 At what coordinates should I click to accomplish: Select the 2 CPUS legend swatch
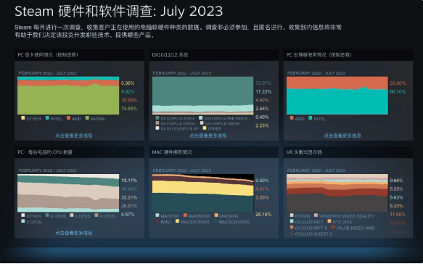click(x=23, y=221)
